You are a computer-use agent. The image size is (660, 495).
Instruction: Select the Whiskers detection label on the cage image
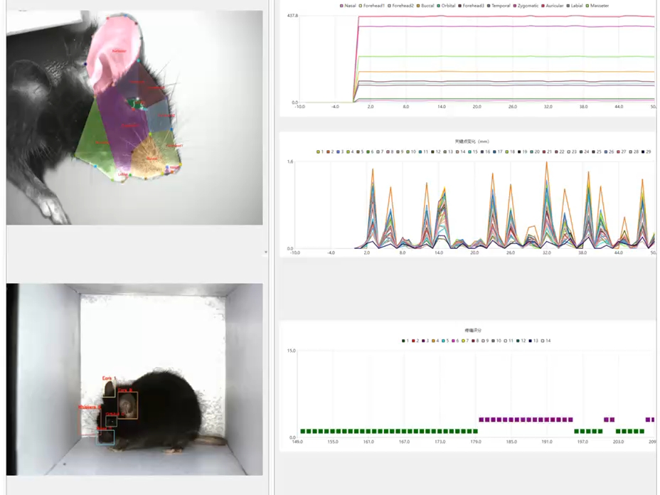coord(89,407)
